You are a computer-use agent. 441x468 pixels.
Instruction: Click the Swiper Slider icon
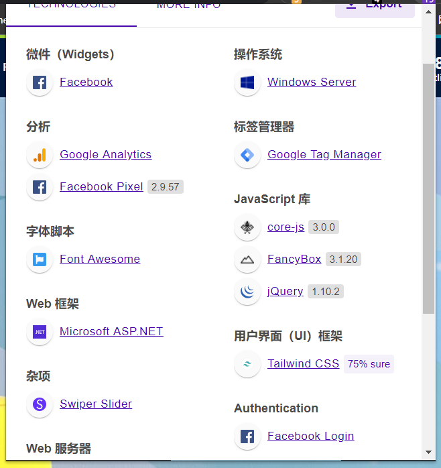40,404
